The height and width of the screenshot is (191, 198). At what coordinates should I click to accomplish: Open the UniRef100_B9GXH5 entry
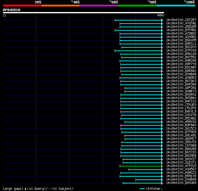pos(181,40)
